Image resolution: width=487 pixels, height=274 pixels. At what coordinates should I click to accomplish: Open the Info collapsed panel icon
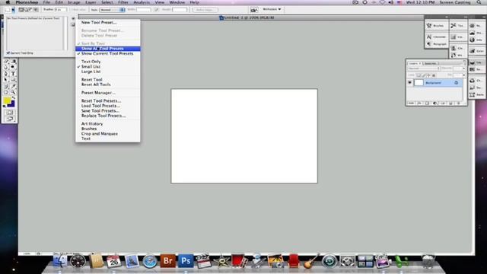pyautogui.click(x=472, y=40)
